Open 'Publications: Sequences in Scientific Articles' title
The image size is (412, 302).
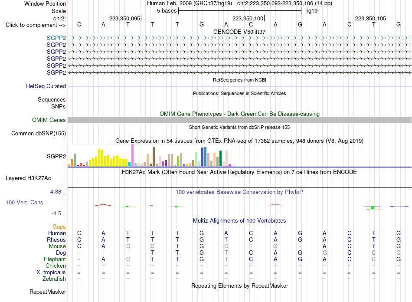[x=239, y=93]
